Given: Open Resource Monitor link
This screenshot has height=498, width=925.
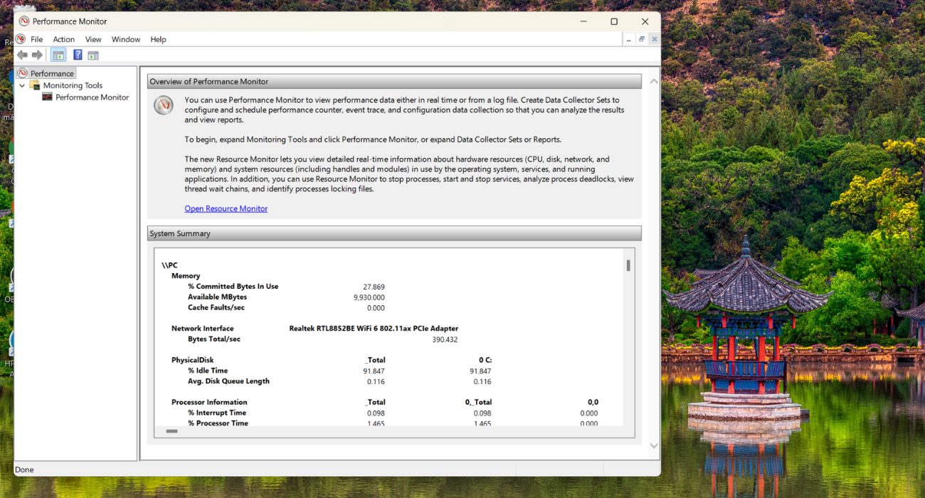Looking at the screenshot, I should [x=226, y=208].
